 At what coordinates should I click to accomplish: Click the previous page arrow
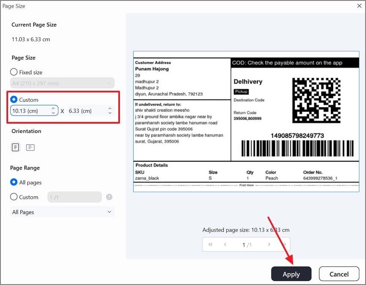[x=225, y=244]
